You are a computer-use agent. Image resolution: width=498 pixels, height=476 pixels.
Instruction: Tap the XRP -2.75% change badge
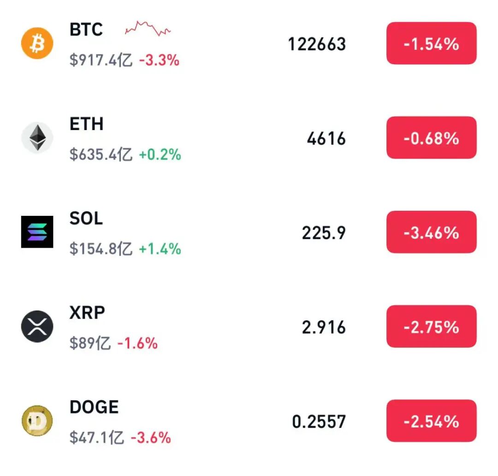click(x=431, y=327)
